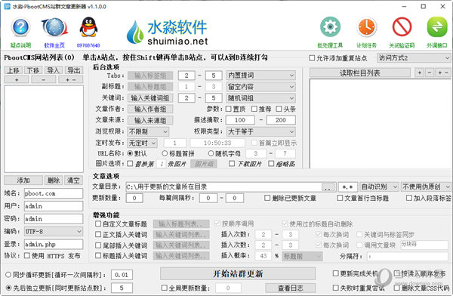This screenshot has width=453, height=296.
Task: Click the 登录 admin.php input field
Action: click(54, 244)
